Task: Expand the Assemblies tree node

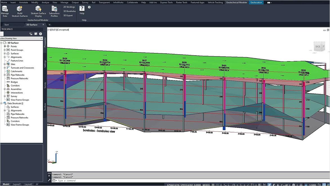Action: click(x=5, y=89)
